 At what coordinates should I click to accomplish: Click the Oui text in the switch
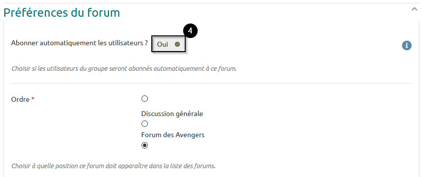click(163, 44)
